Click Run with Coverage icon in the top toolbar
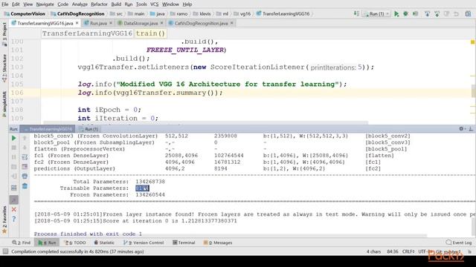Screen dimensions: 476x267 pyautogui.click(x=415, y=14)
